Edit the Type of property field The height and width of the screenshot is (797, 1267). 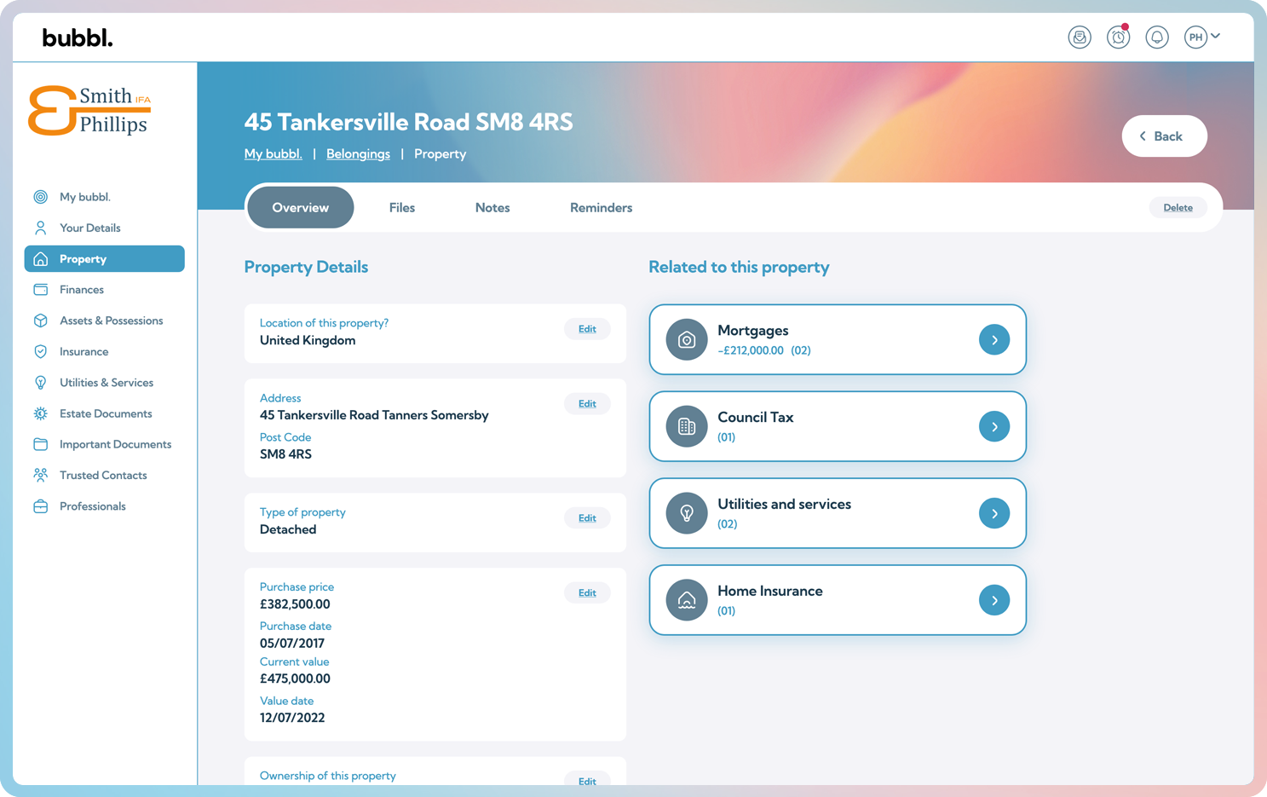(587, 518)
